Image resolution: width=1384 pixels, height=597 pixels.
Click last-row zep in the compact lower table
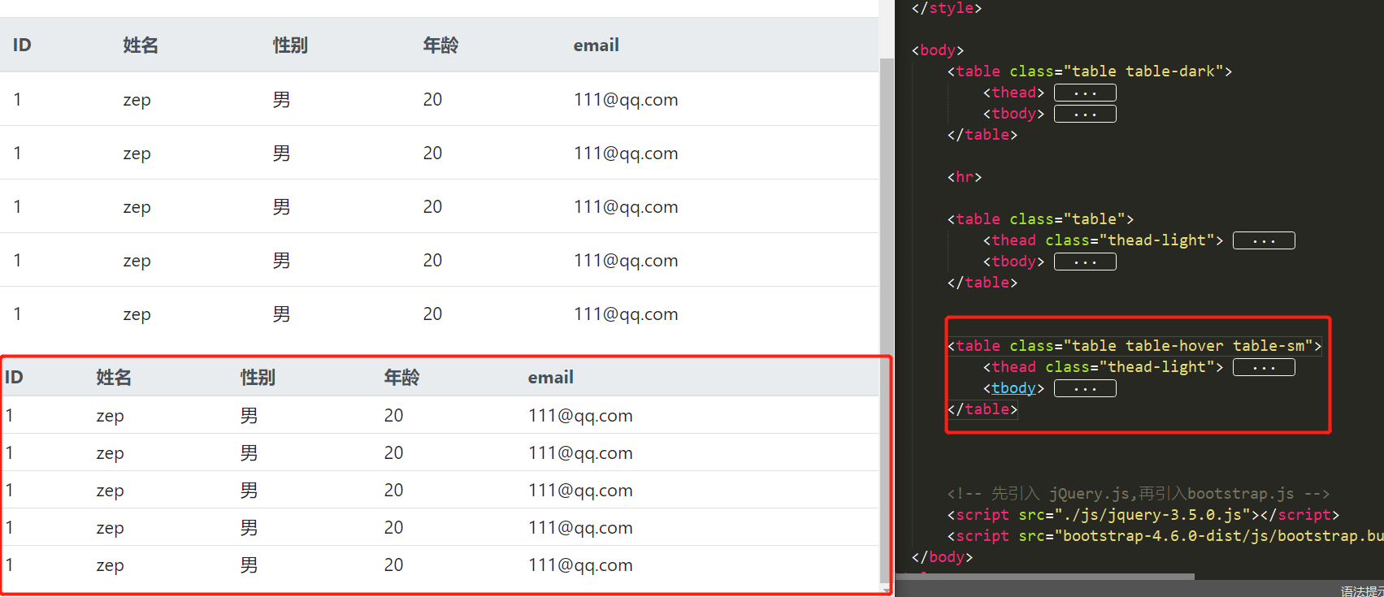click(x=110, y=565)
